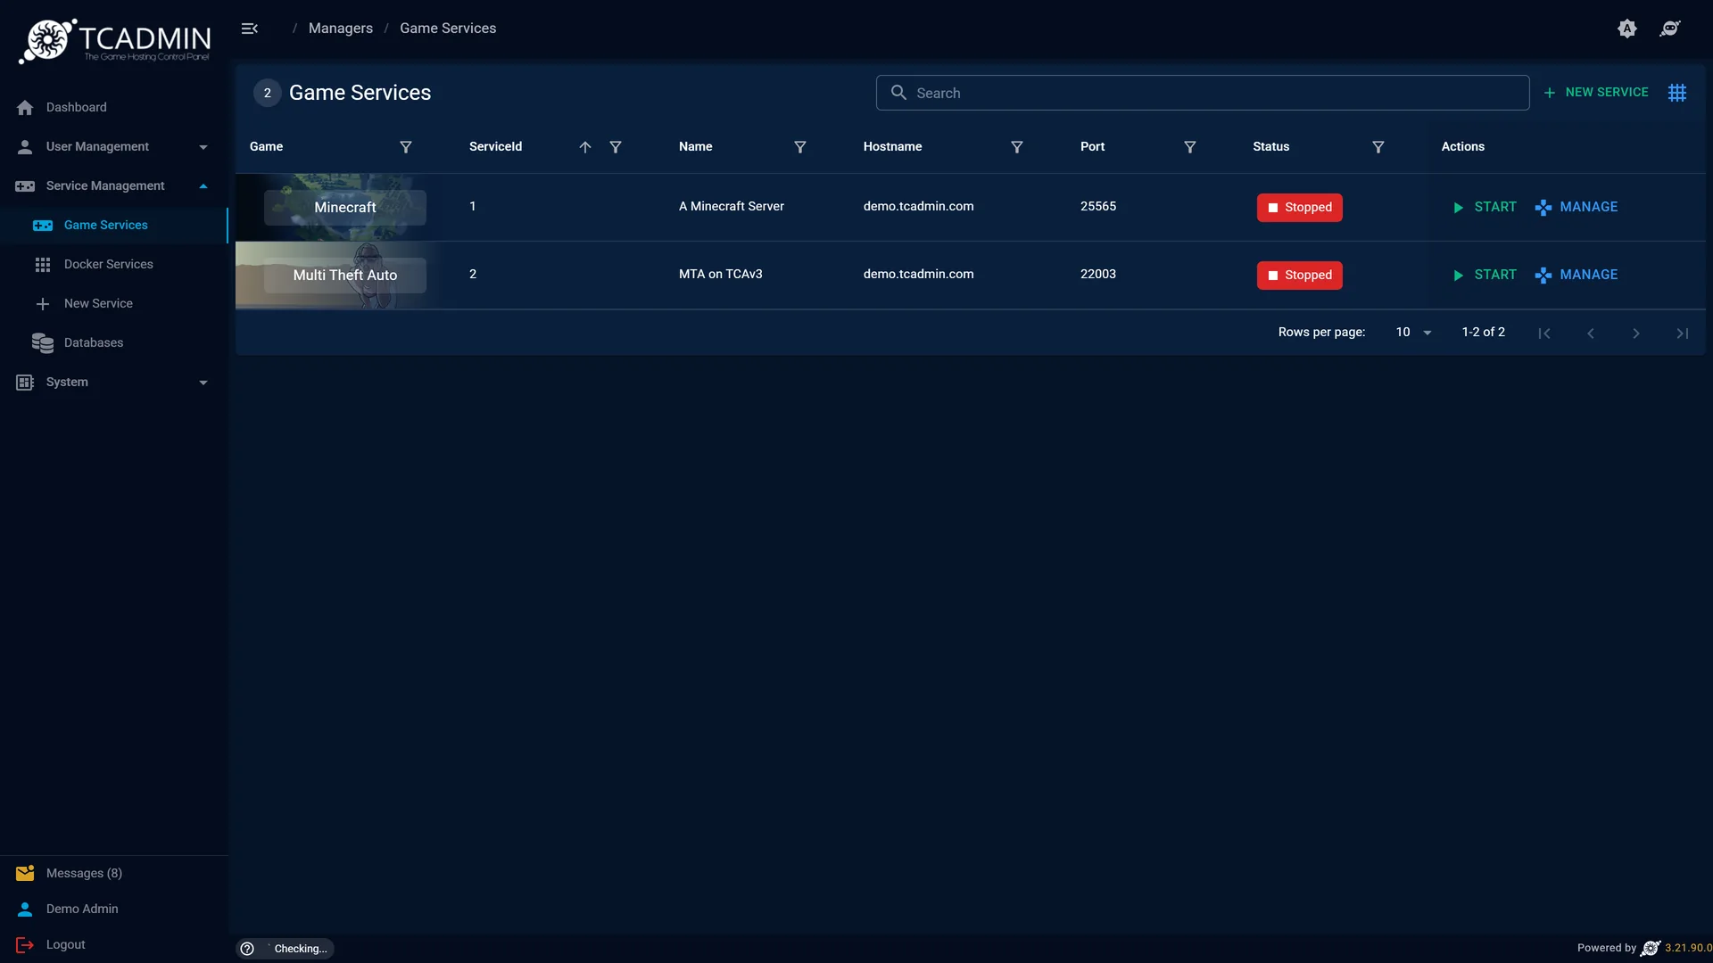Manage the Multi Theft Auto service
Screen dimensions: 1713x963
point(1576,275)
